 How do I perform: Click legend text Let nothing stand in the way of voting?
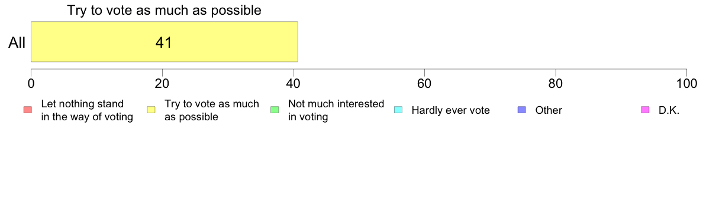pos(87,110)
